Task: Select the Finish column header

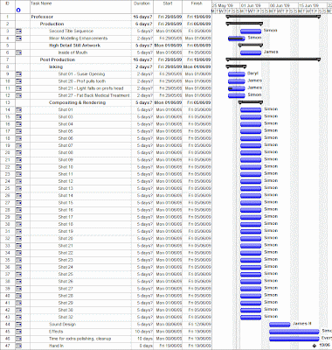Action: click(197, 7)
